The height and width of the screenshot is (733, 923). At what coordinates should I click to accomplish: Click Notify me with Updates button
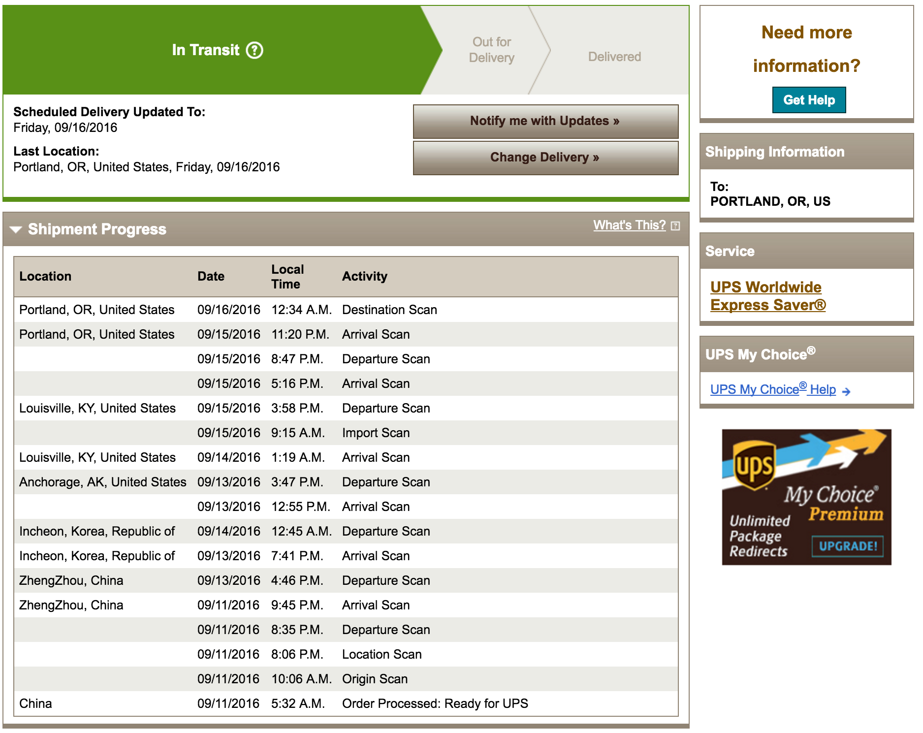(x=545, y=121)
